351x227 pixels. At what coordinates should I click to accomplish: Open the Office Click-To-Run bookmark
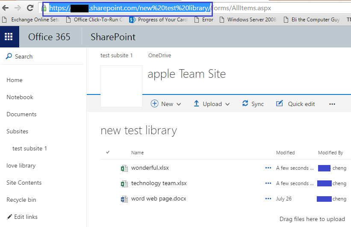(x=95, y=20)
